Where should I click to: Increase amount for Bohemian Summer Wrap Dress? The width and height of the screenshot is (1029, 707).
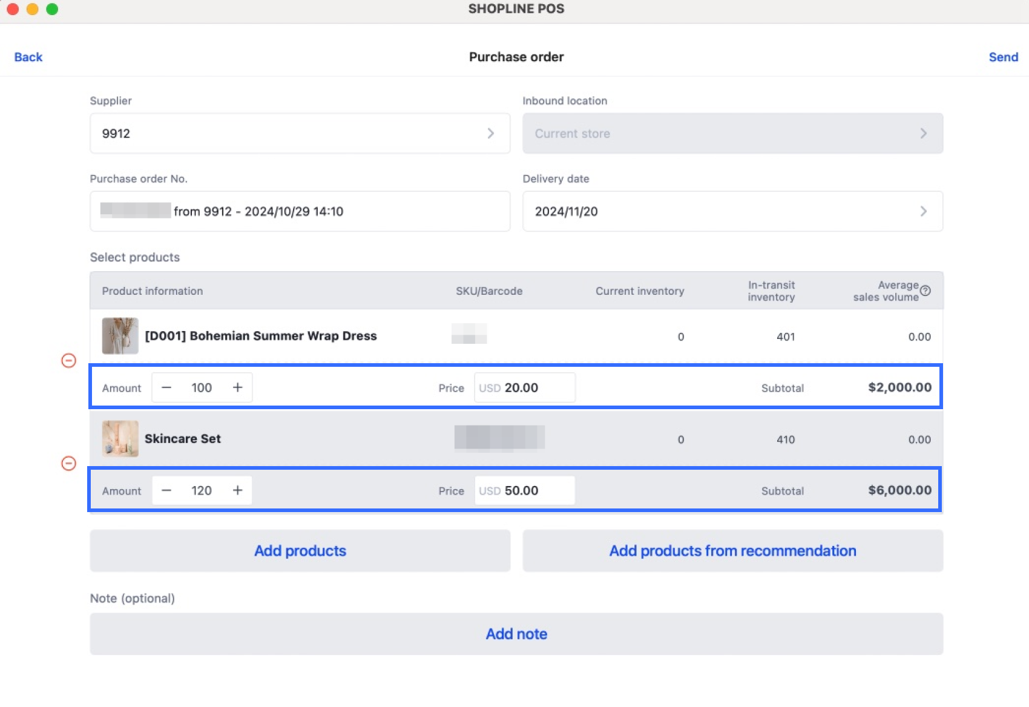point(237,388)
